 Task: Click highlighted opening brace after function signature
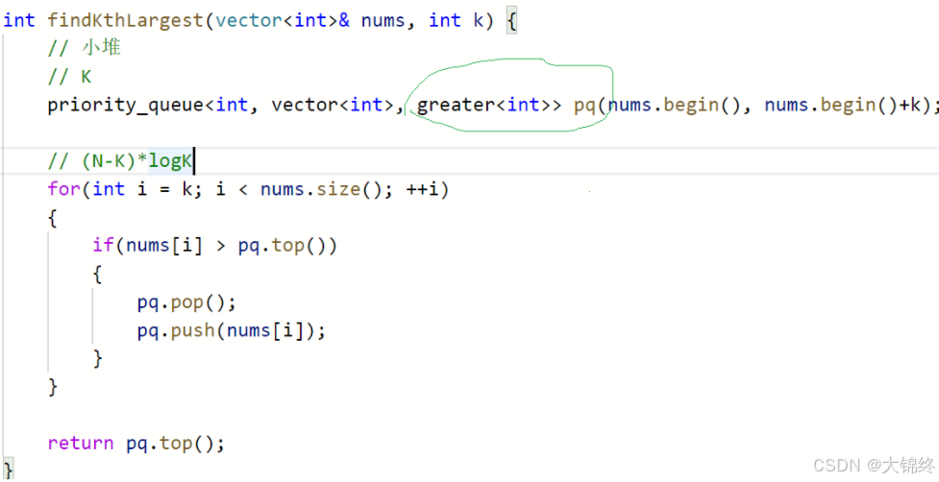point(510,21)
